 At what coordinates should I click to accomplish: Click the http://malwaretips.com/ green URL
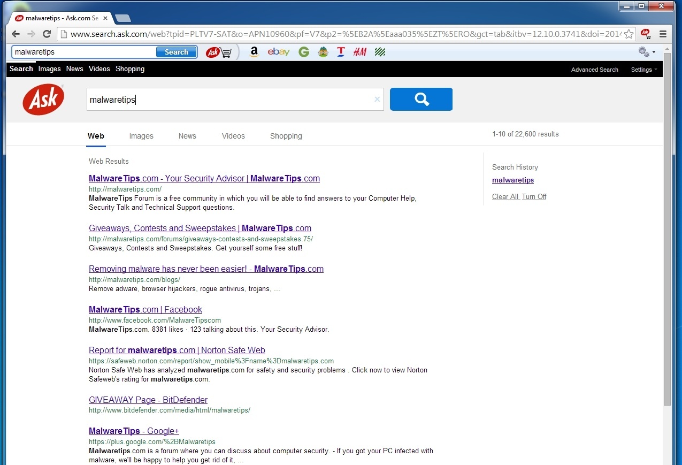tap(125, 189)
